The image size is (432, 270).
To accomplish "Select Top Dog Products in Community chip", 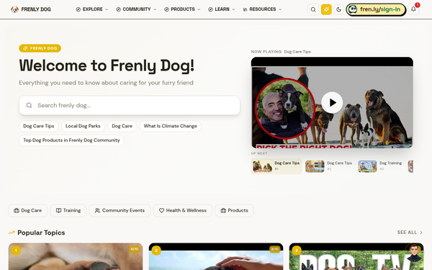I will (x=71, y=140).
